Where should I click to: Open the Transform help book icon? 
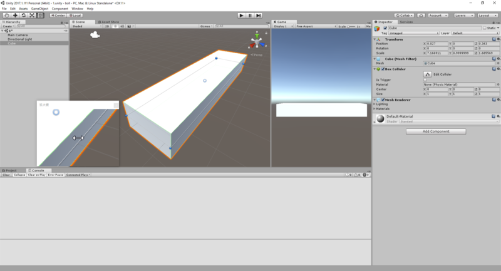click(494, 39)
